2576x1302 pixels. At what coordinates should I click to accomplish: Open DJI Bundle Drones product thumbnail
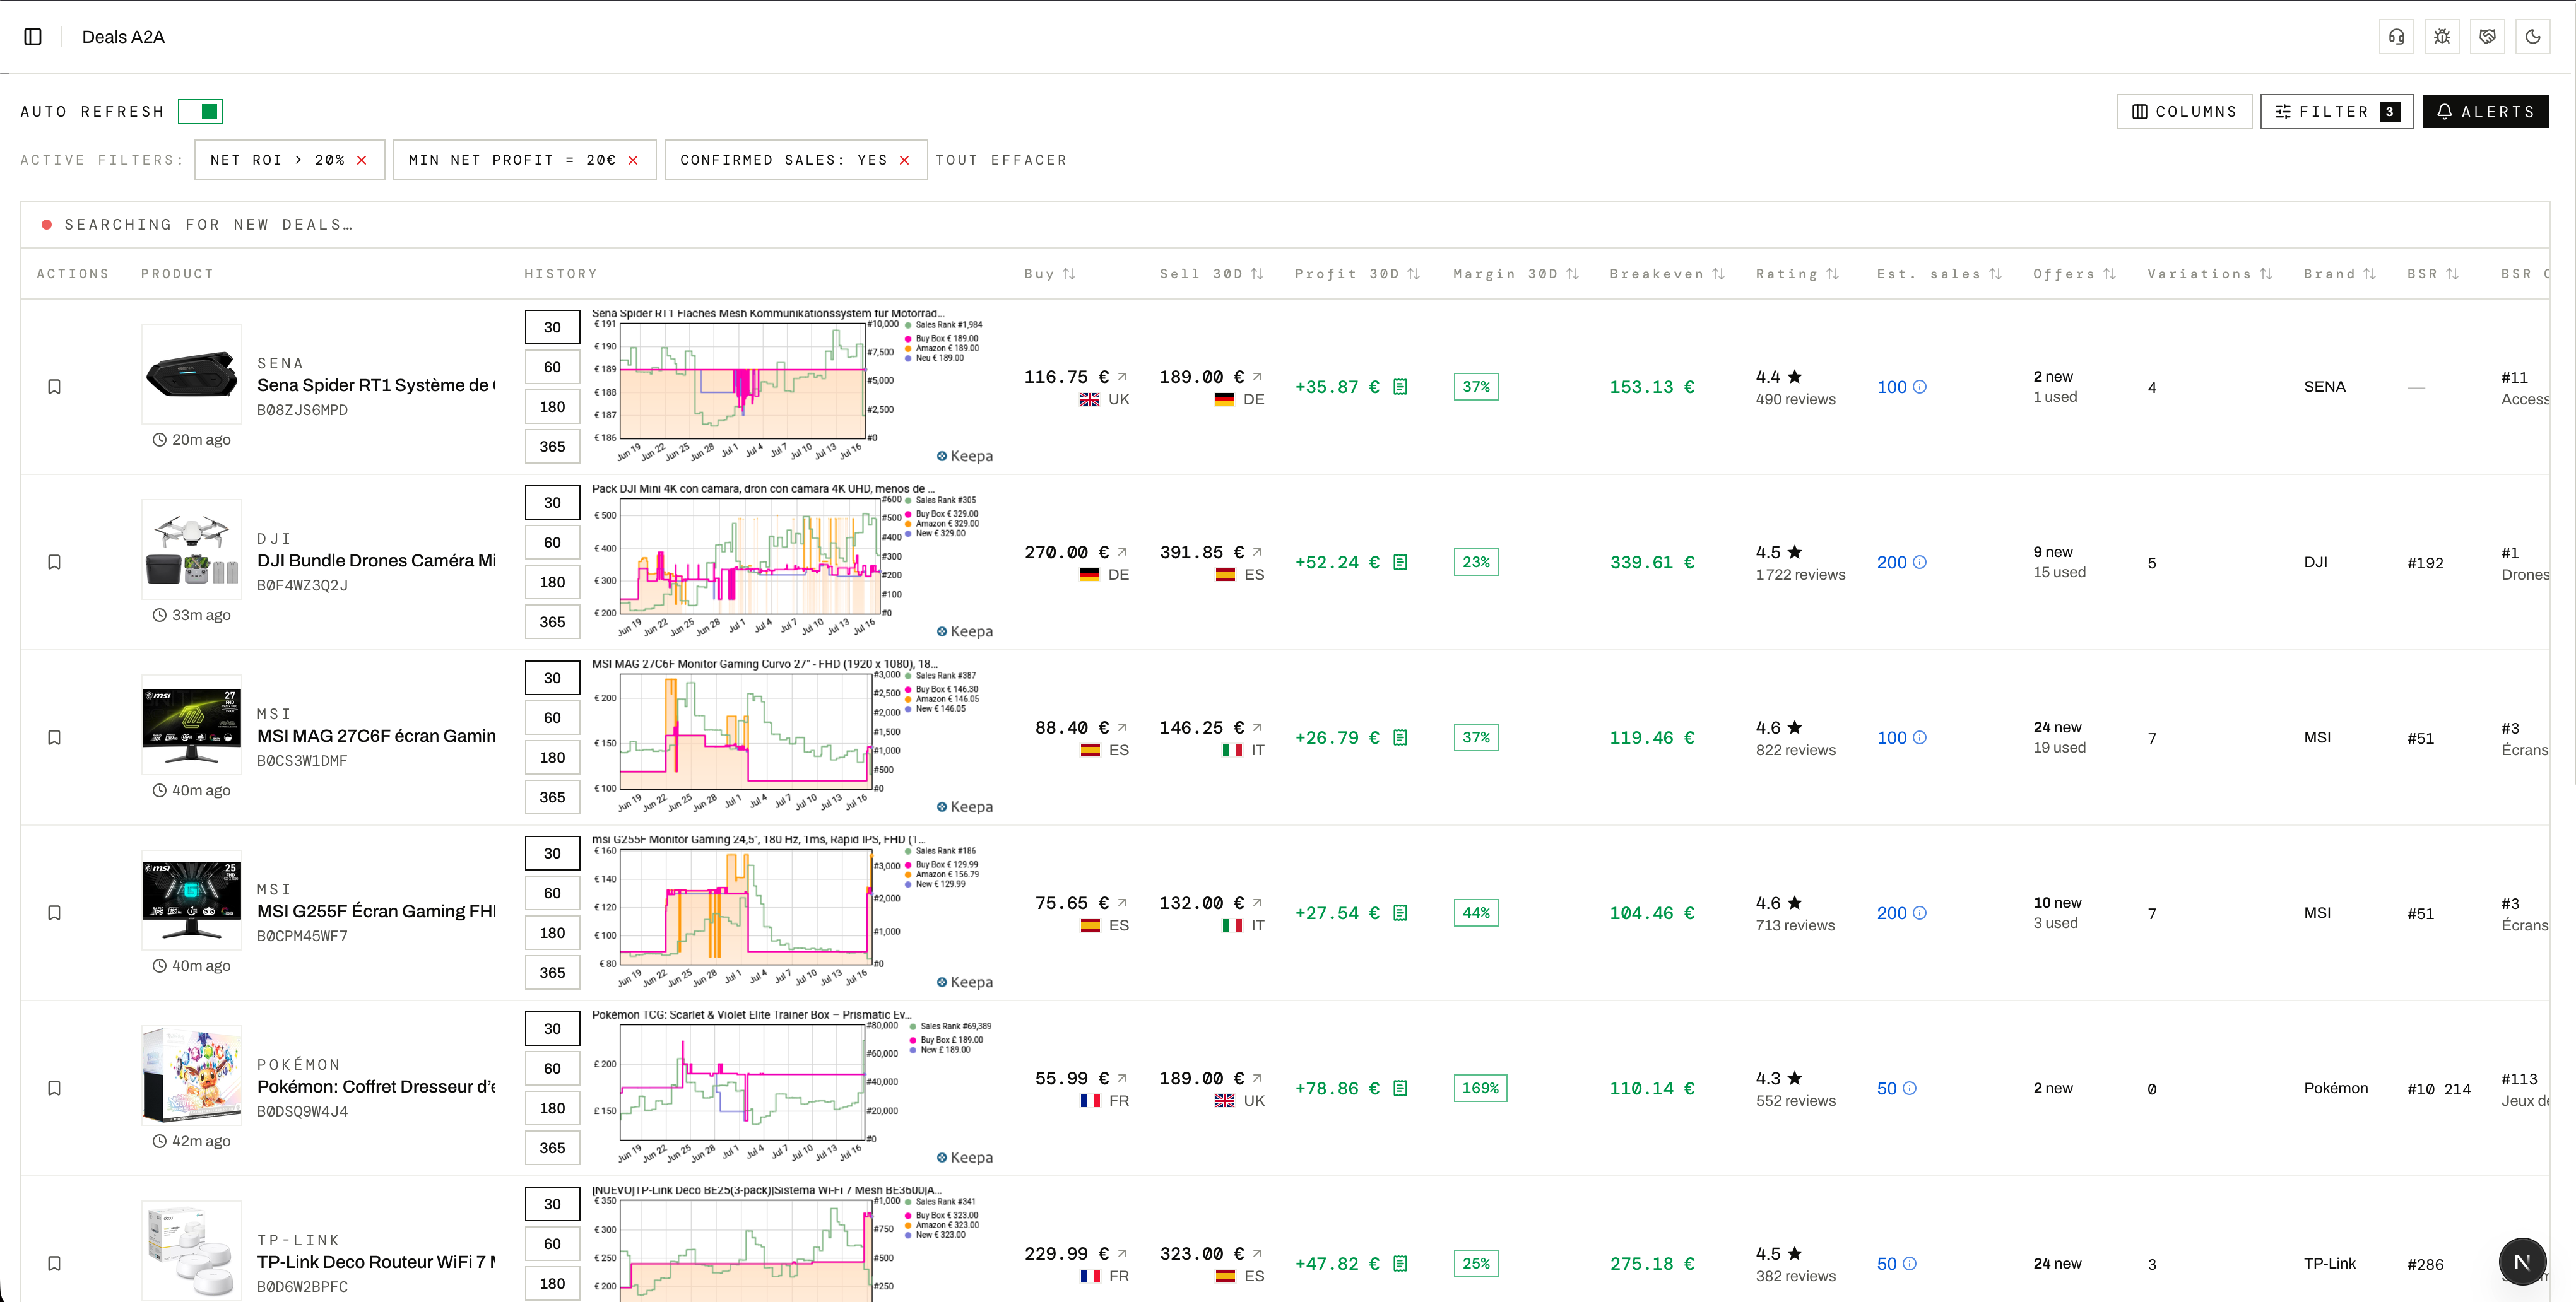point(192,549)
